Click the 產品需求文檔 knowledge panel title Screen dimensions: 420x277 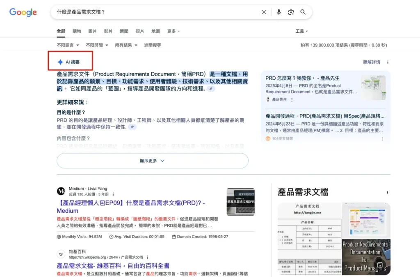(x=303, y=192)
